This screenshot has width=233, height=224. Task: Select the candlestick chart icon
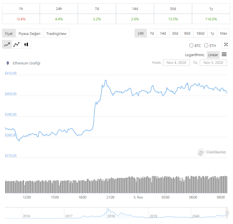[x=26, y=44]
